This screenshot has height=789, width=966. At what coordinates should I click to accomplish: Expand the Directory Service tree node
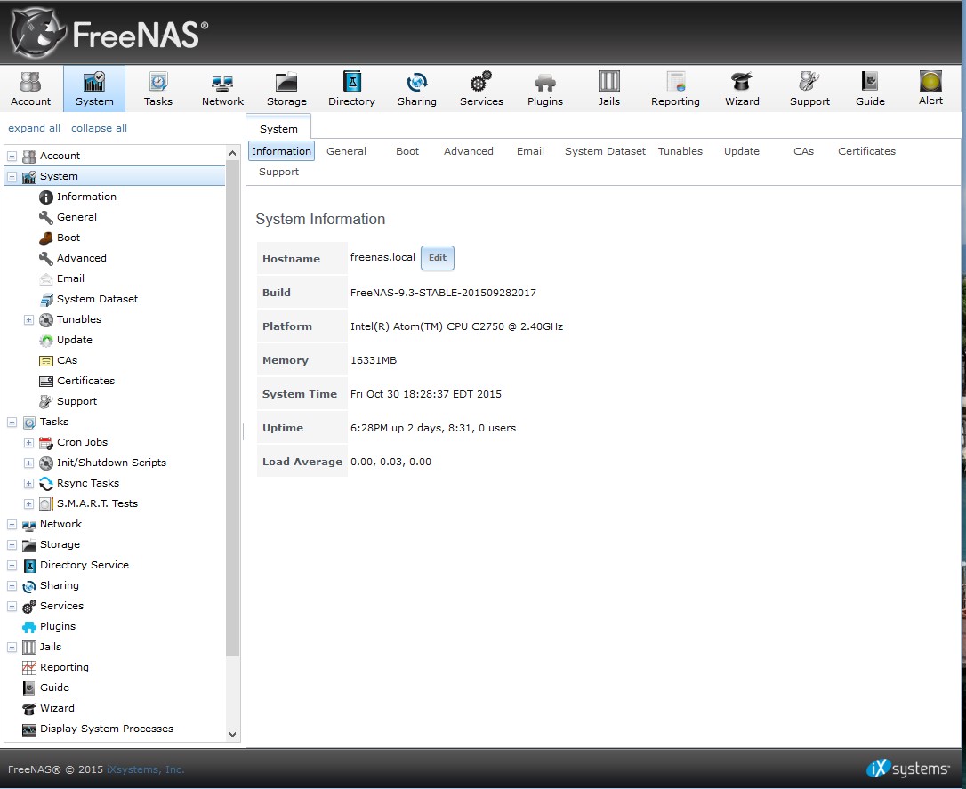12,565
